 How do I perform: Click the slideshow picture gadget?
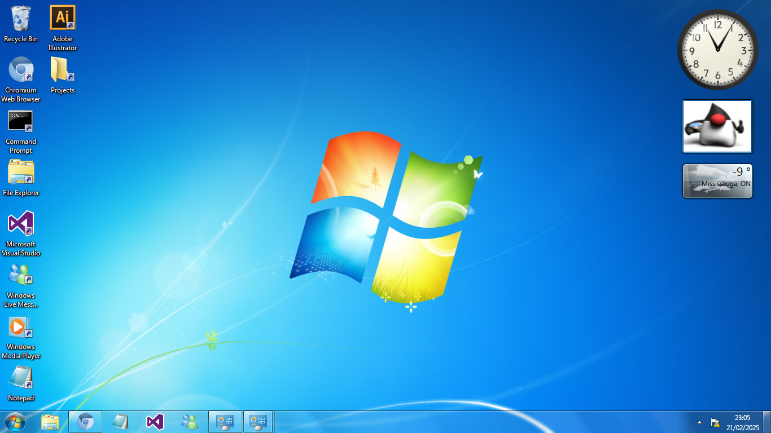point(717,126)
